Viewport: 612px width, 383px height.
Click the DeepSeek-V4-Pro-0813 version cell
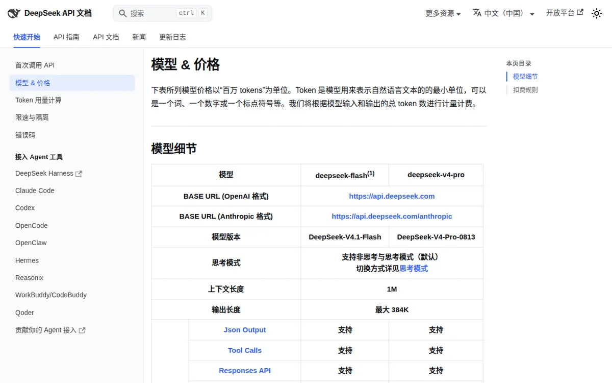[x=436, y=237]
